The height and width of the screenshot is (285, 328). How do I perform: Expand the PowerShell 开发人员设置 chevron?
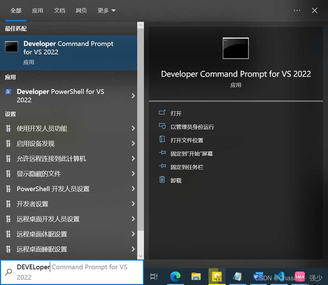(x=133, y=188)
